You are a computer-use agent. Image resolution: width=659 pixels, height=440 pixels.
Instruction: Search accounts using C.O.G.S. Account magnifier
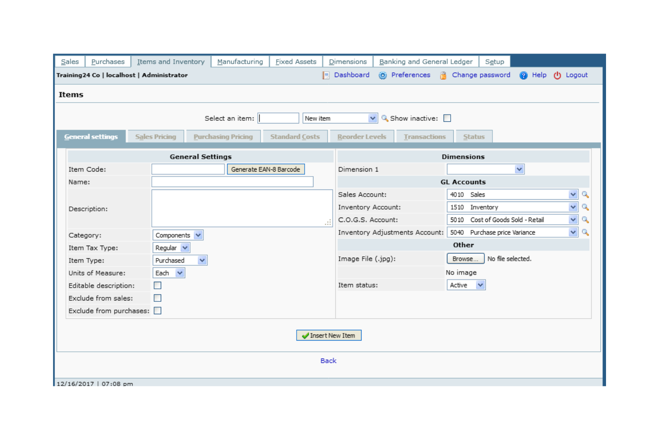[585, 220]
